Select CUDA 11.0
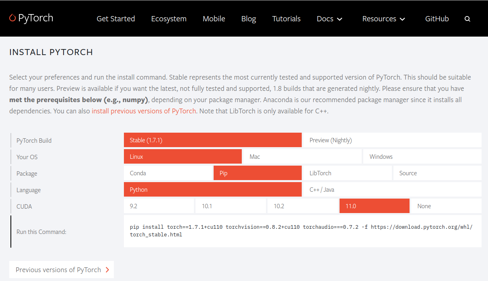 [375, 206]
